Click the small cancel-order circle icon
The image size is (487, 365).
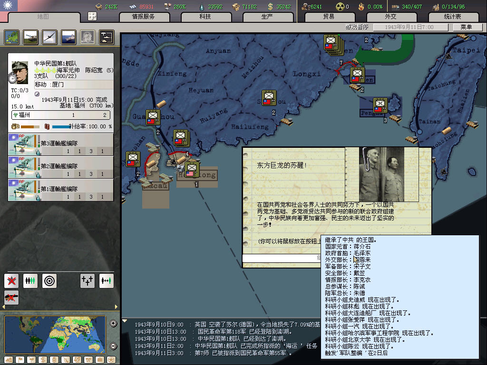[37, 94]
